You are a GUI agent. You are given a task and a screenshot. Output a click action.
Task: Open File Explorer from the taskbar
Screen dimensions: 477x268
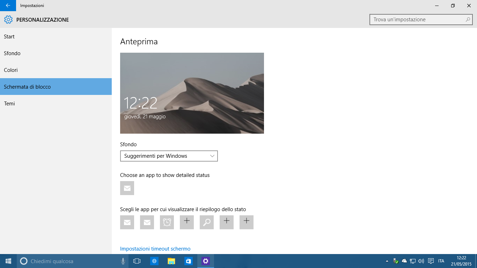tap(171, 261)
